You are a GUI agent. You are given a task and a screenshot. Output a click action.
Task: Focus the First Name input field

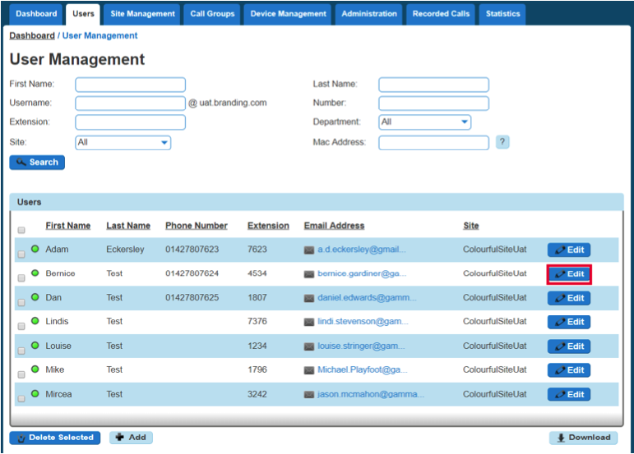130,85
